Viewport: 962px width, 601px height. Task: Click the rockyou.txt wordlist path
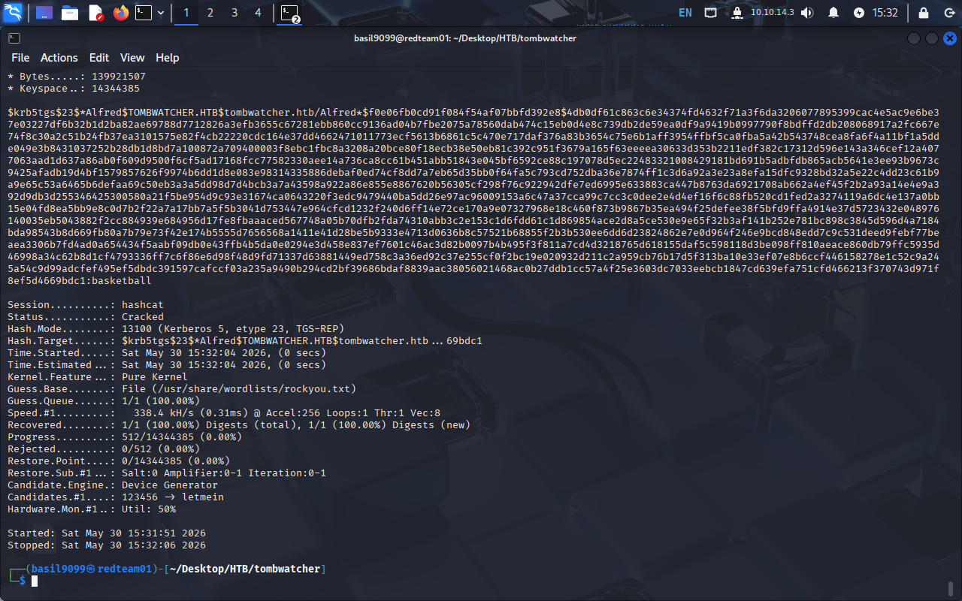pyautogui.click(x=254, y=388)
